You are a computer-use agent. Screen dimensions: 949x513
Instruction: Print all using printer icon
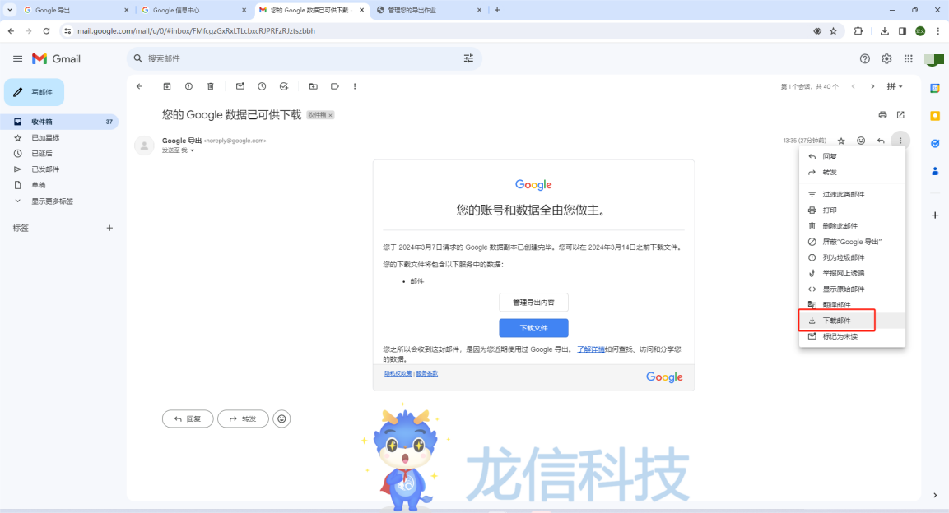click(x=882, y=115)
